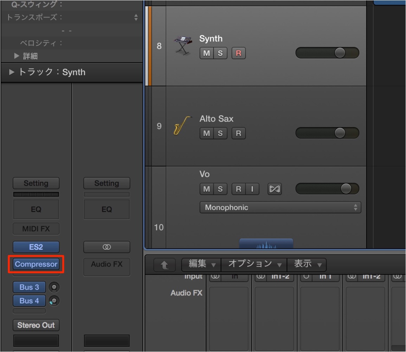Screen dimensions: 406x352
Task: Solo the Synth track
Action: (220, 53)
